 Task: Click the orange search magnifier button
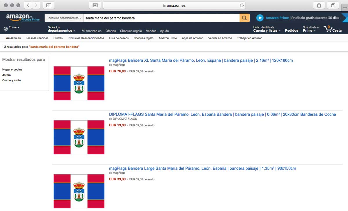244,18
